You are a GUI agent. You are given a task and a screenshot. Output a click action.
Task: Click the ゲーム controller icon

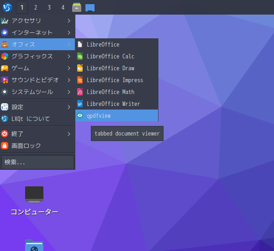pyautogui.click(x=5, y=68)
